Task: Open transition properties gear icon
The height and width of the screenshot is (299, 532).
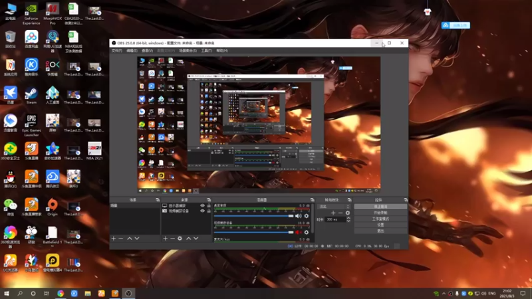Action: point(347,213)
